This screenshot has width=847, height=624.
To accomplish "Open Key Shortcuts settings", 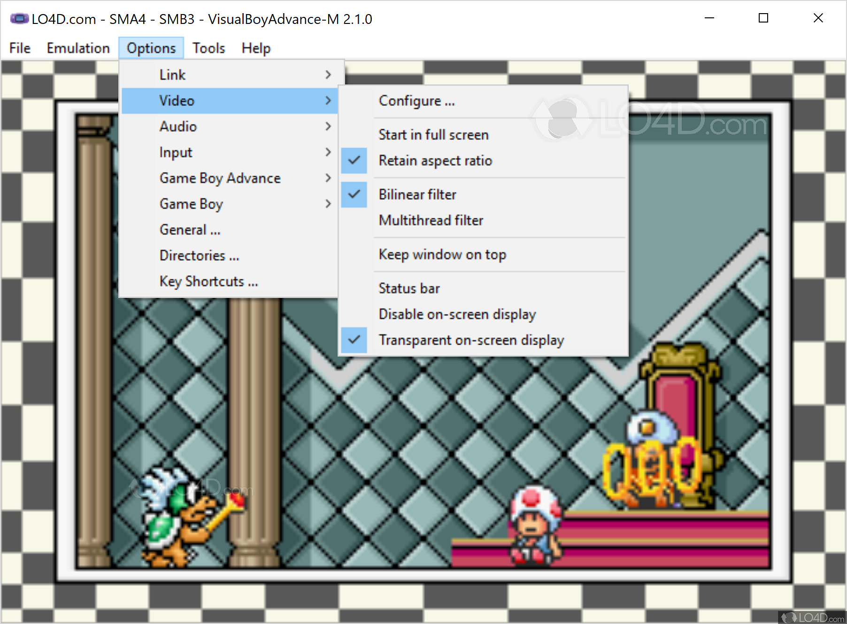I will (208, 282).
